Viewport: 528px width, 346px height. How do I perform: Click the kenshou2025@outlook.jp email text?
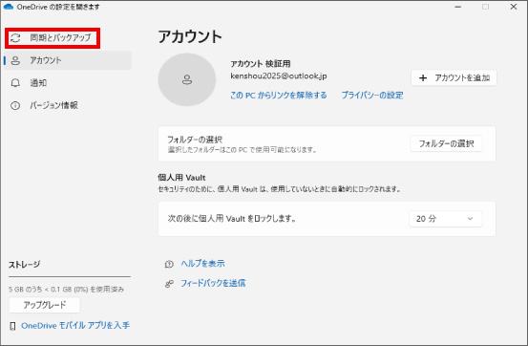click(279, 76)
